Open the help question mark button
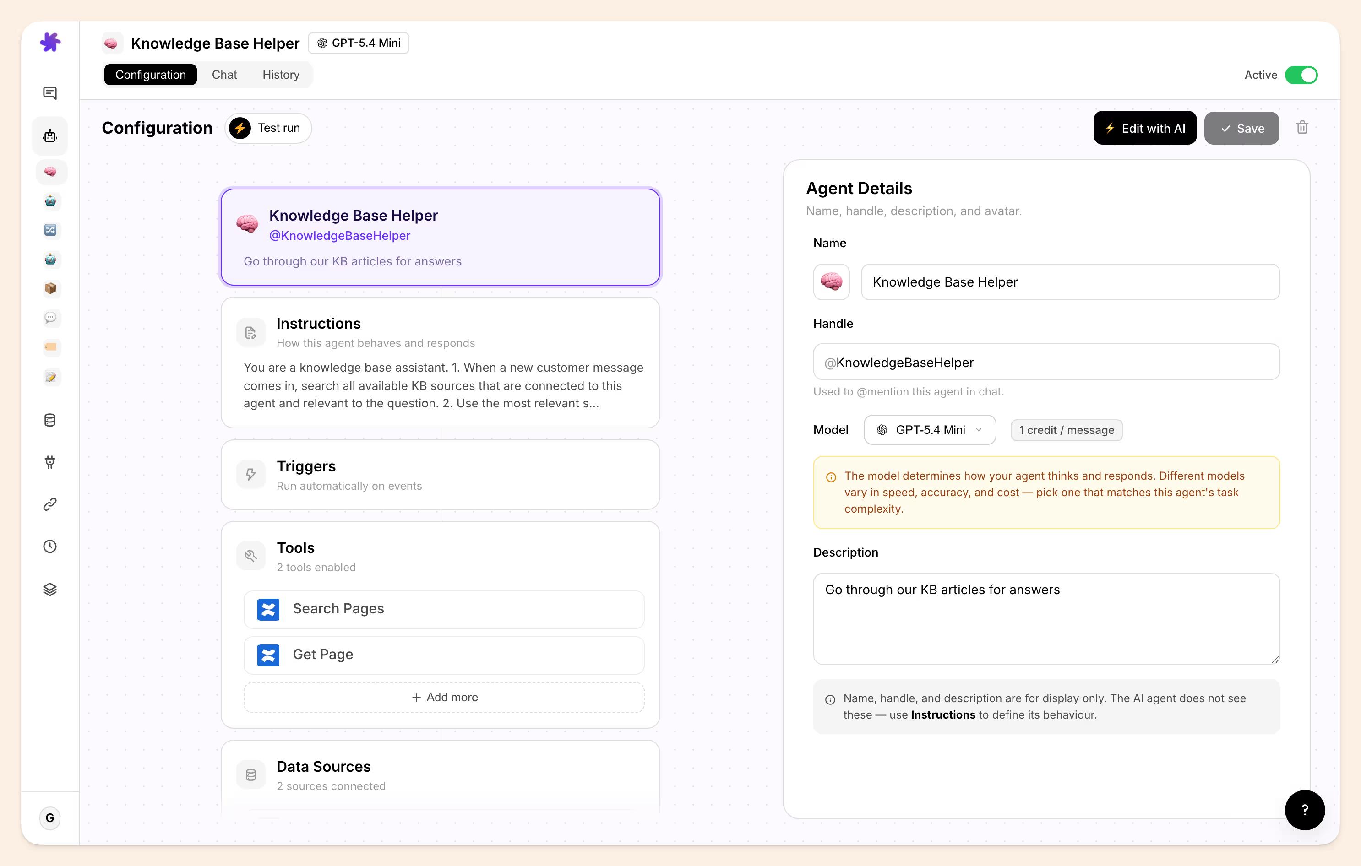1361x866 pixels. pyautogui.click(x=1305, y=810)
